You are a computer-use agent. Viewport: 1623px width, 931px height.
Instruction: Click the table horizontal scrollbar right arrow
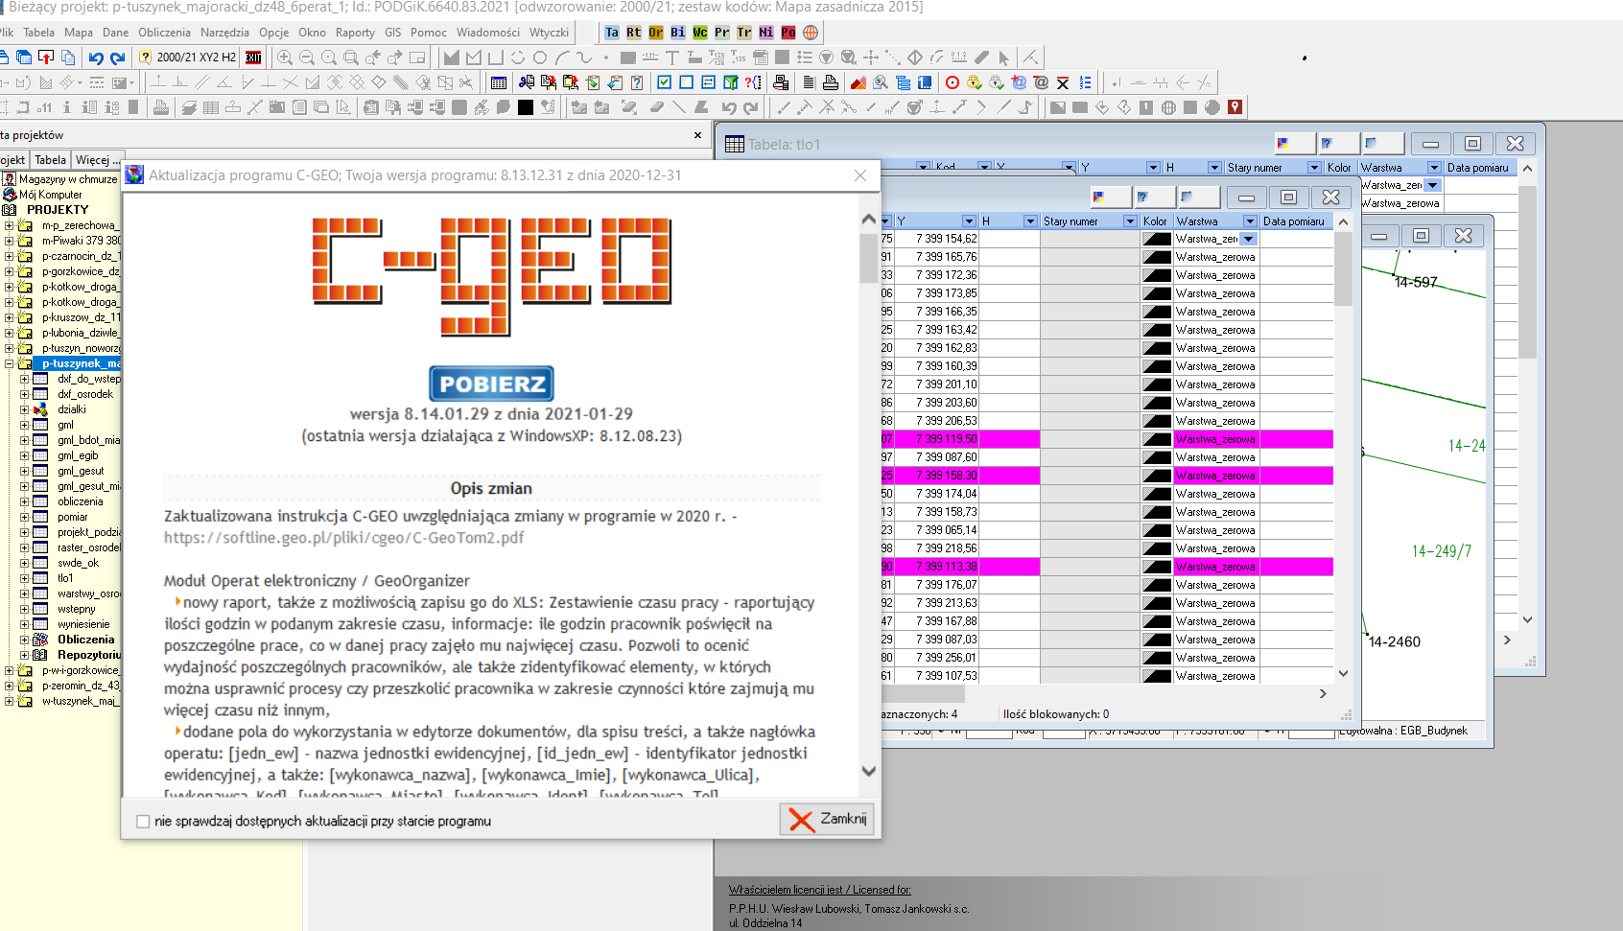coord(1323,693)
